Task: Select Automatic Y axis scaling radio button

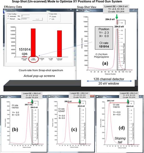Action: click(x=8, y=16)
